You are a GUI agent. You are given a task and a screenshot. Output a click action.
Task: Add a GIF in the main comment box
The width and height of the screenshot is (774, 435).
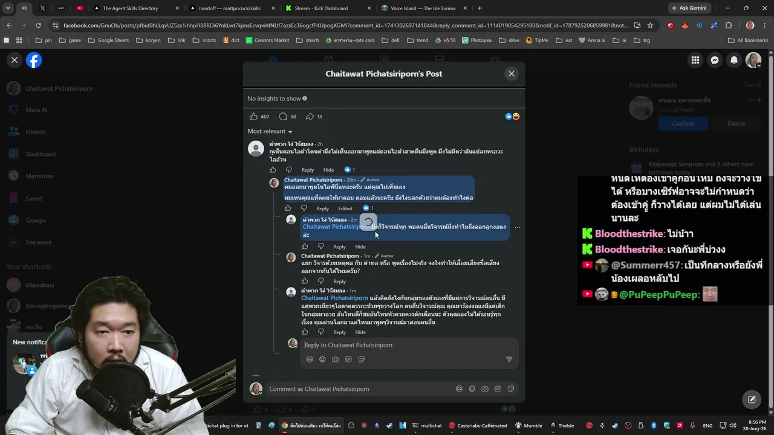[498, 389]
